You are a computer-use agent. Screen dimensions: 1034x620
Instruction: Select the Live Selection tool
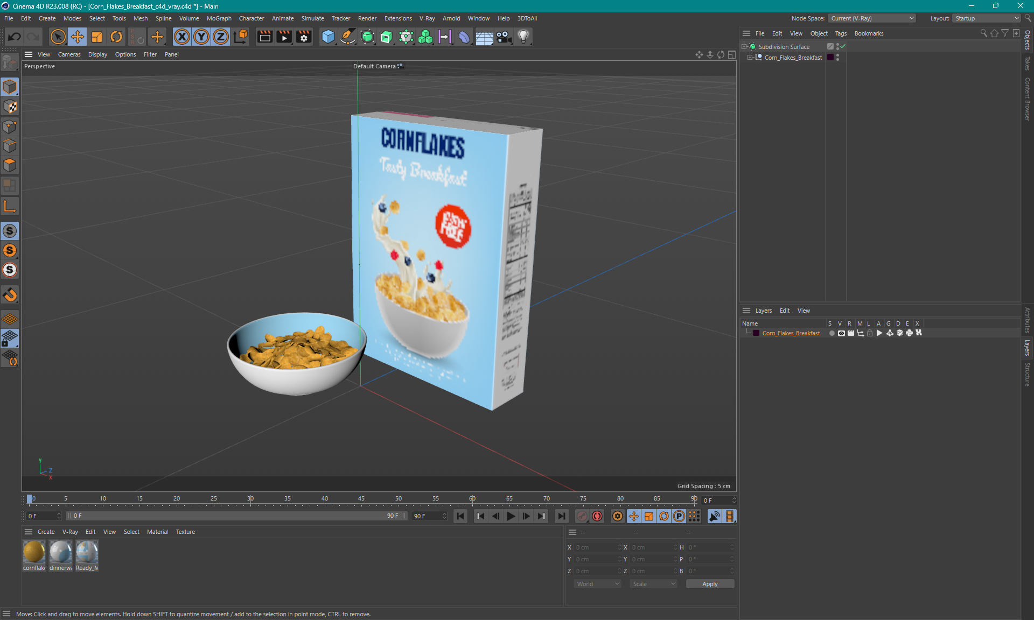coord(58,37)
